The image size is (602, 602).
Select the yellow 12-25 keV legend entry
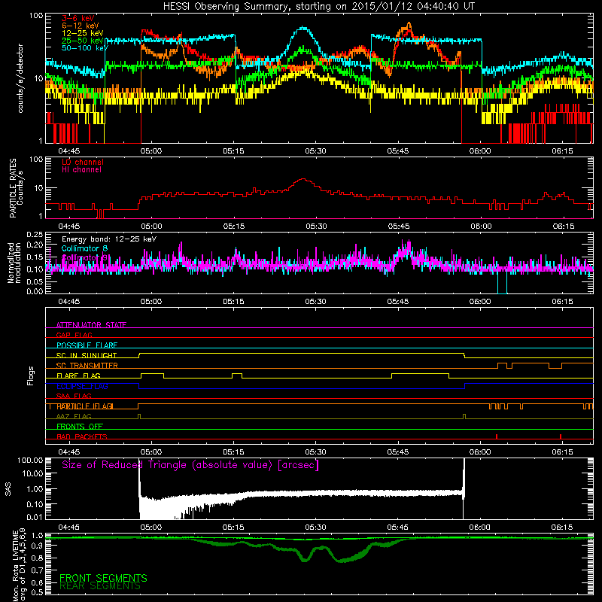83,33
